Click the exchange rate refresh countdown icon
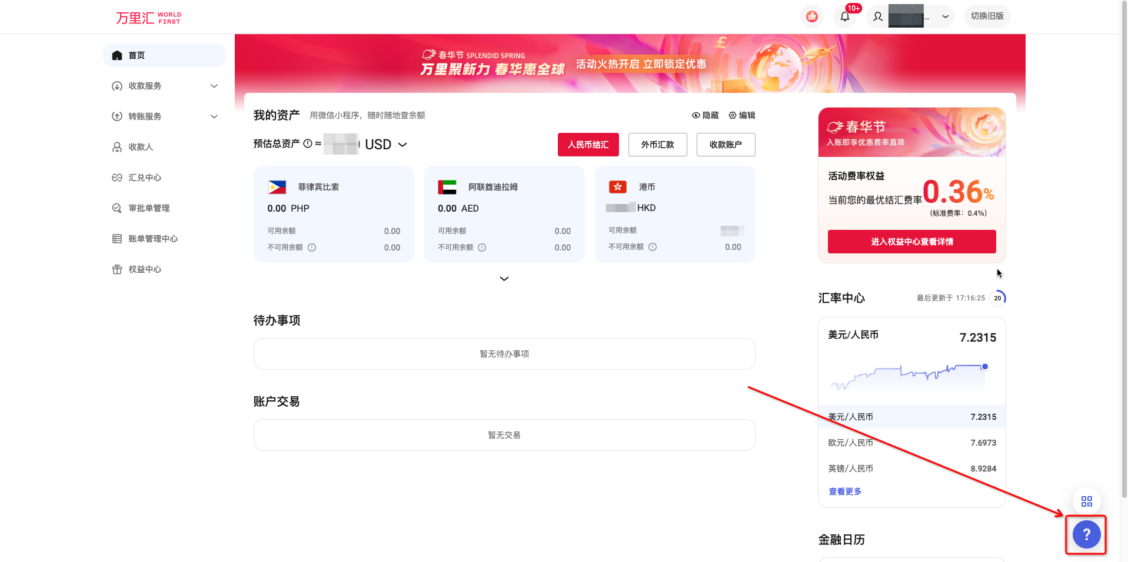This screenshot has width=1128, height=562. tap(998, 298)
